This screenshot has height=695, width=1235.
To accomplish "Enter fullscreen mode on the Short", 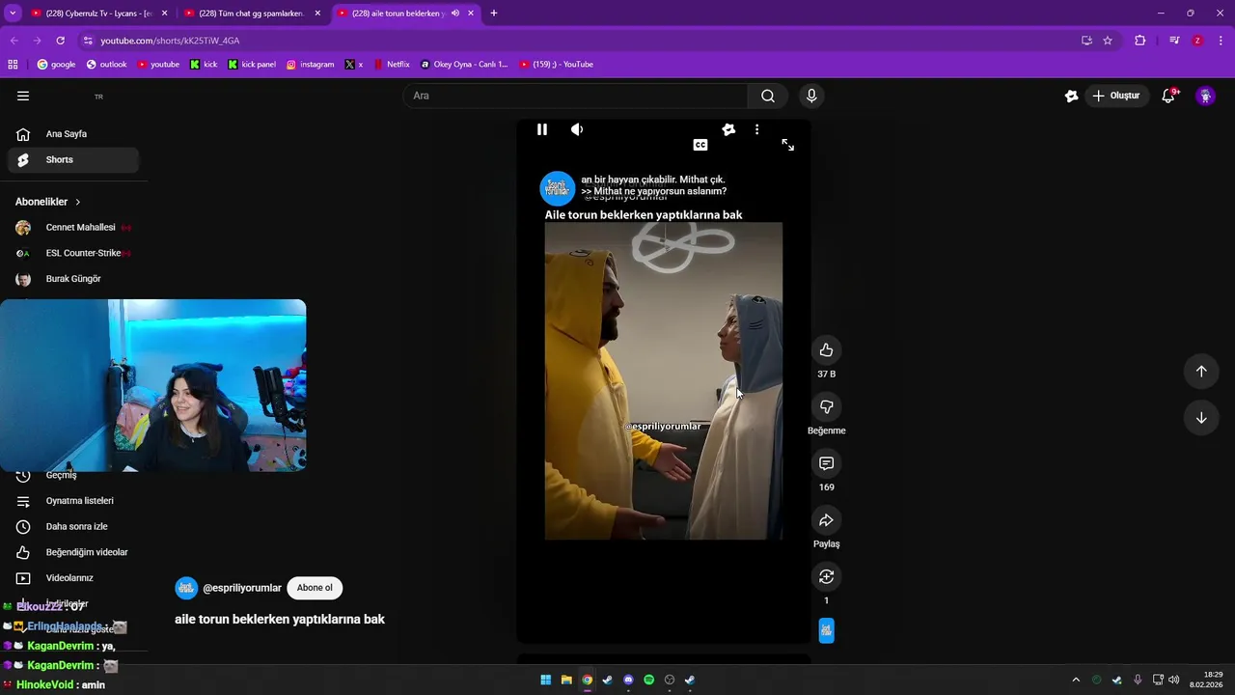I will coord(788,145).
